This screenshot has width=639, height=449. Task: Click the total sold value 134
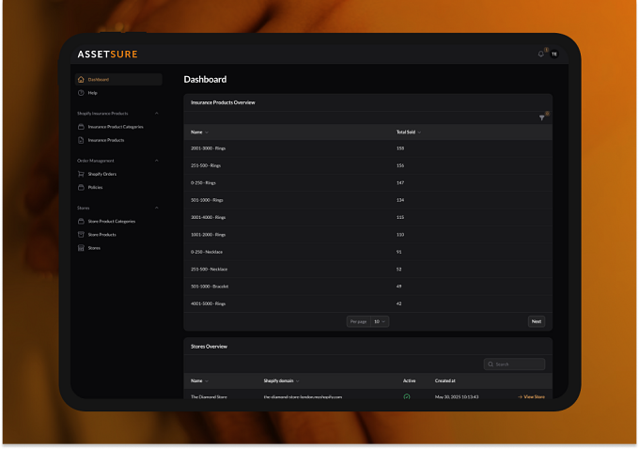tap(400, 200)
